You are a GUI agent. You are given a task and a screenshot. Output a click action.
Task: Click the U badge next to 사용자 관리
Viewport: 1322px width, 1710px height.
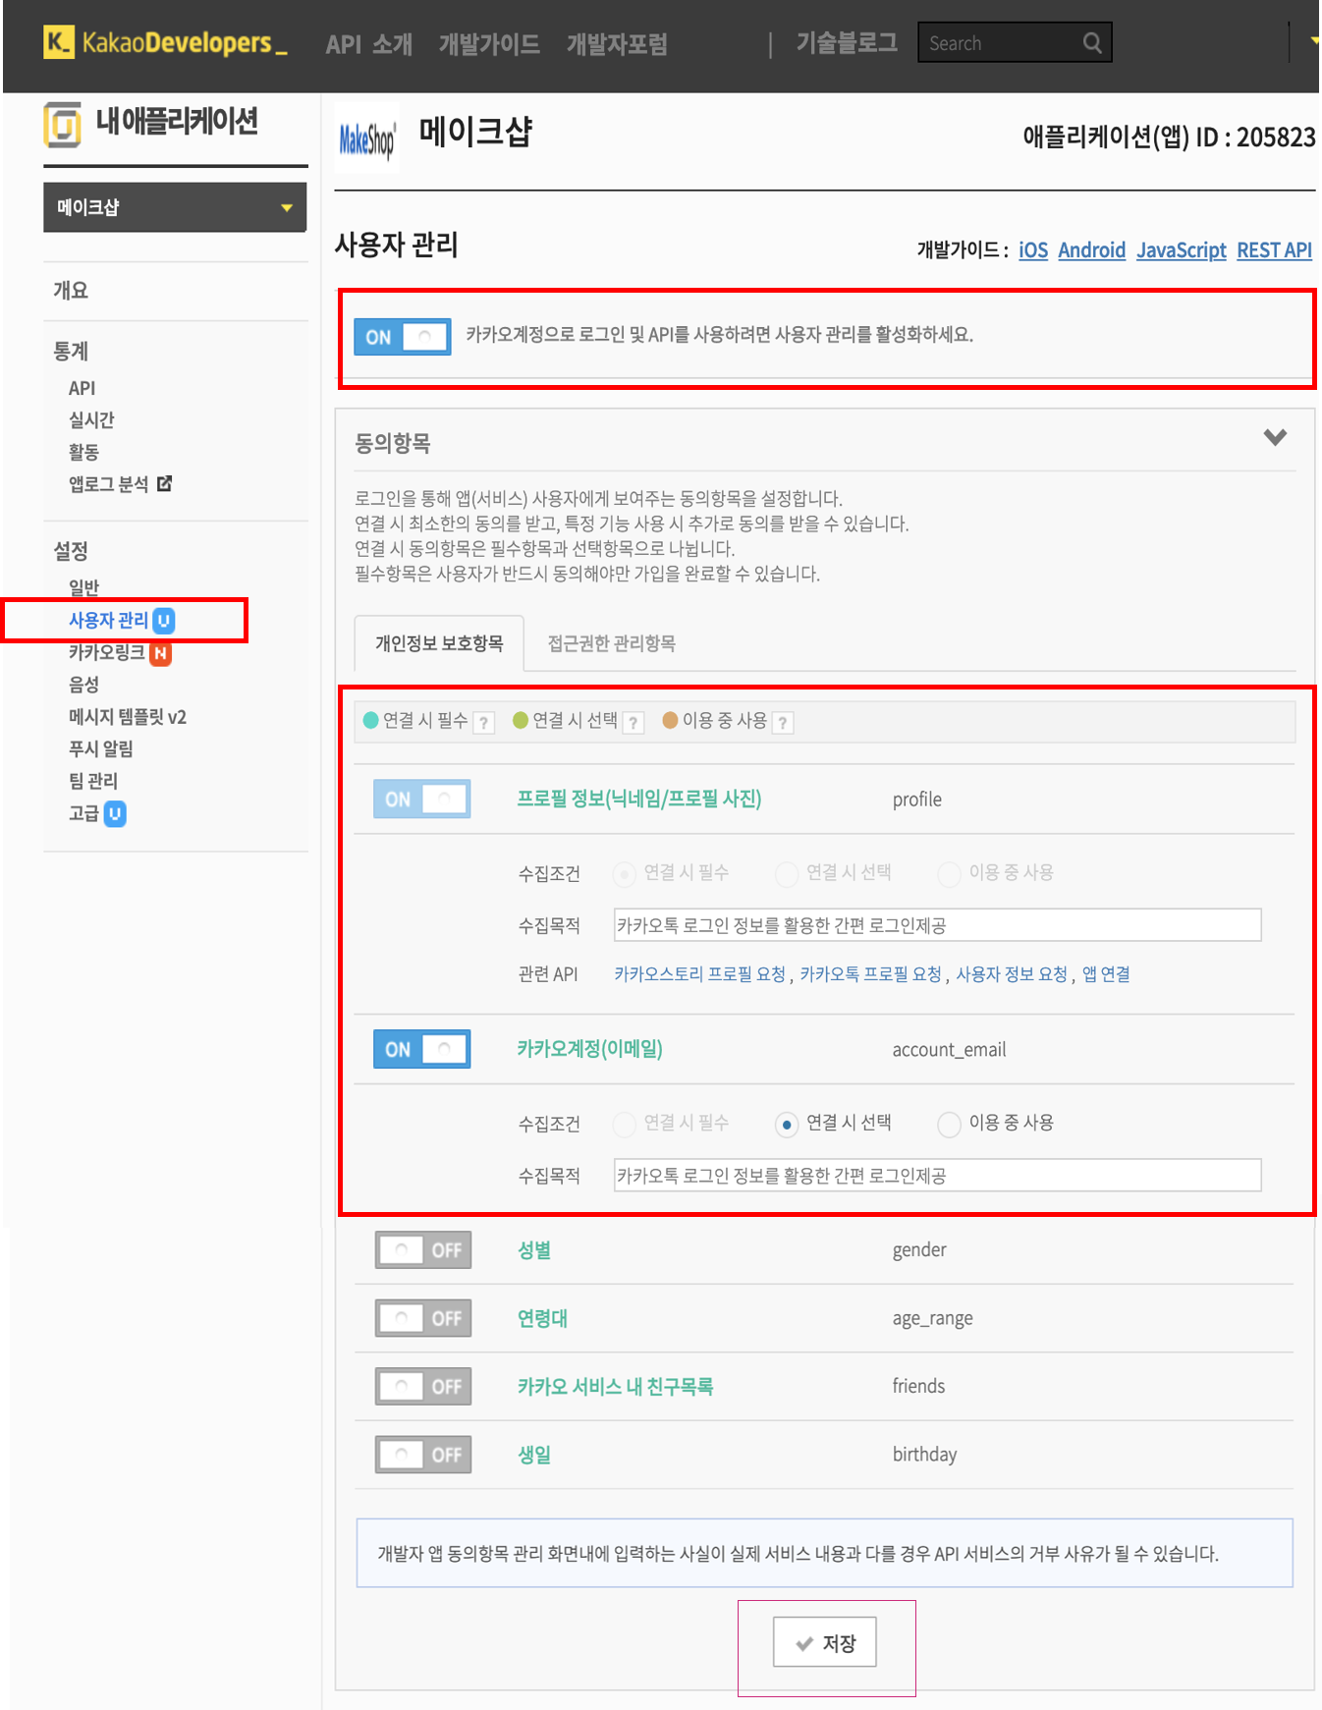click(x=164, y=621)
